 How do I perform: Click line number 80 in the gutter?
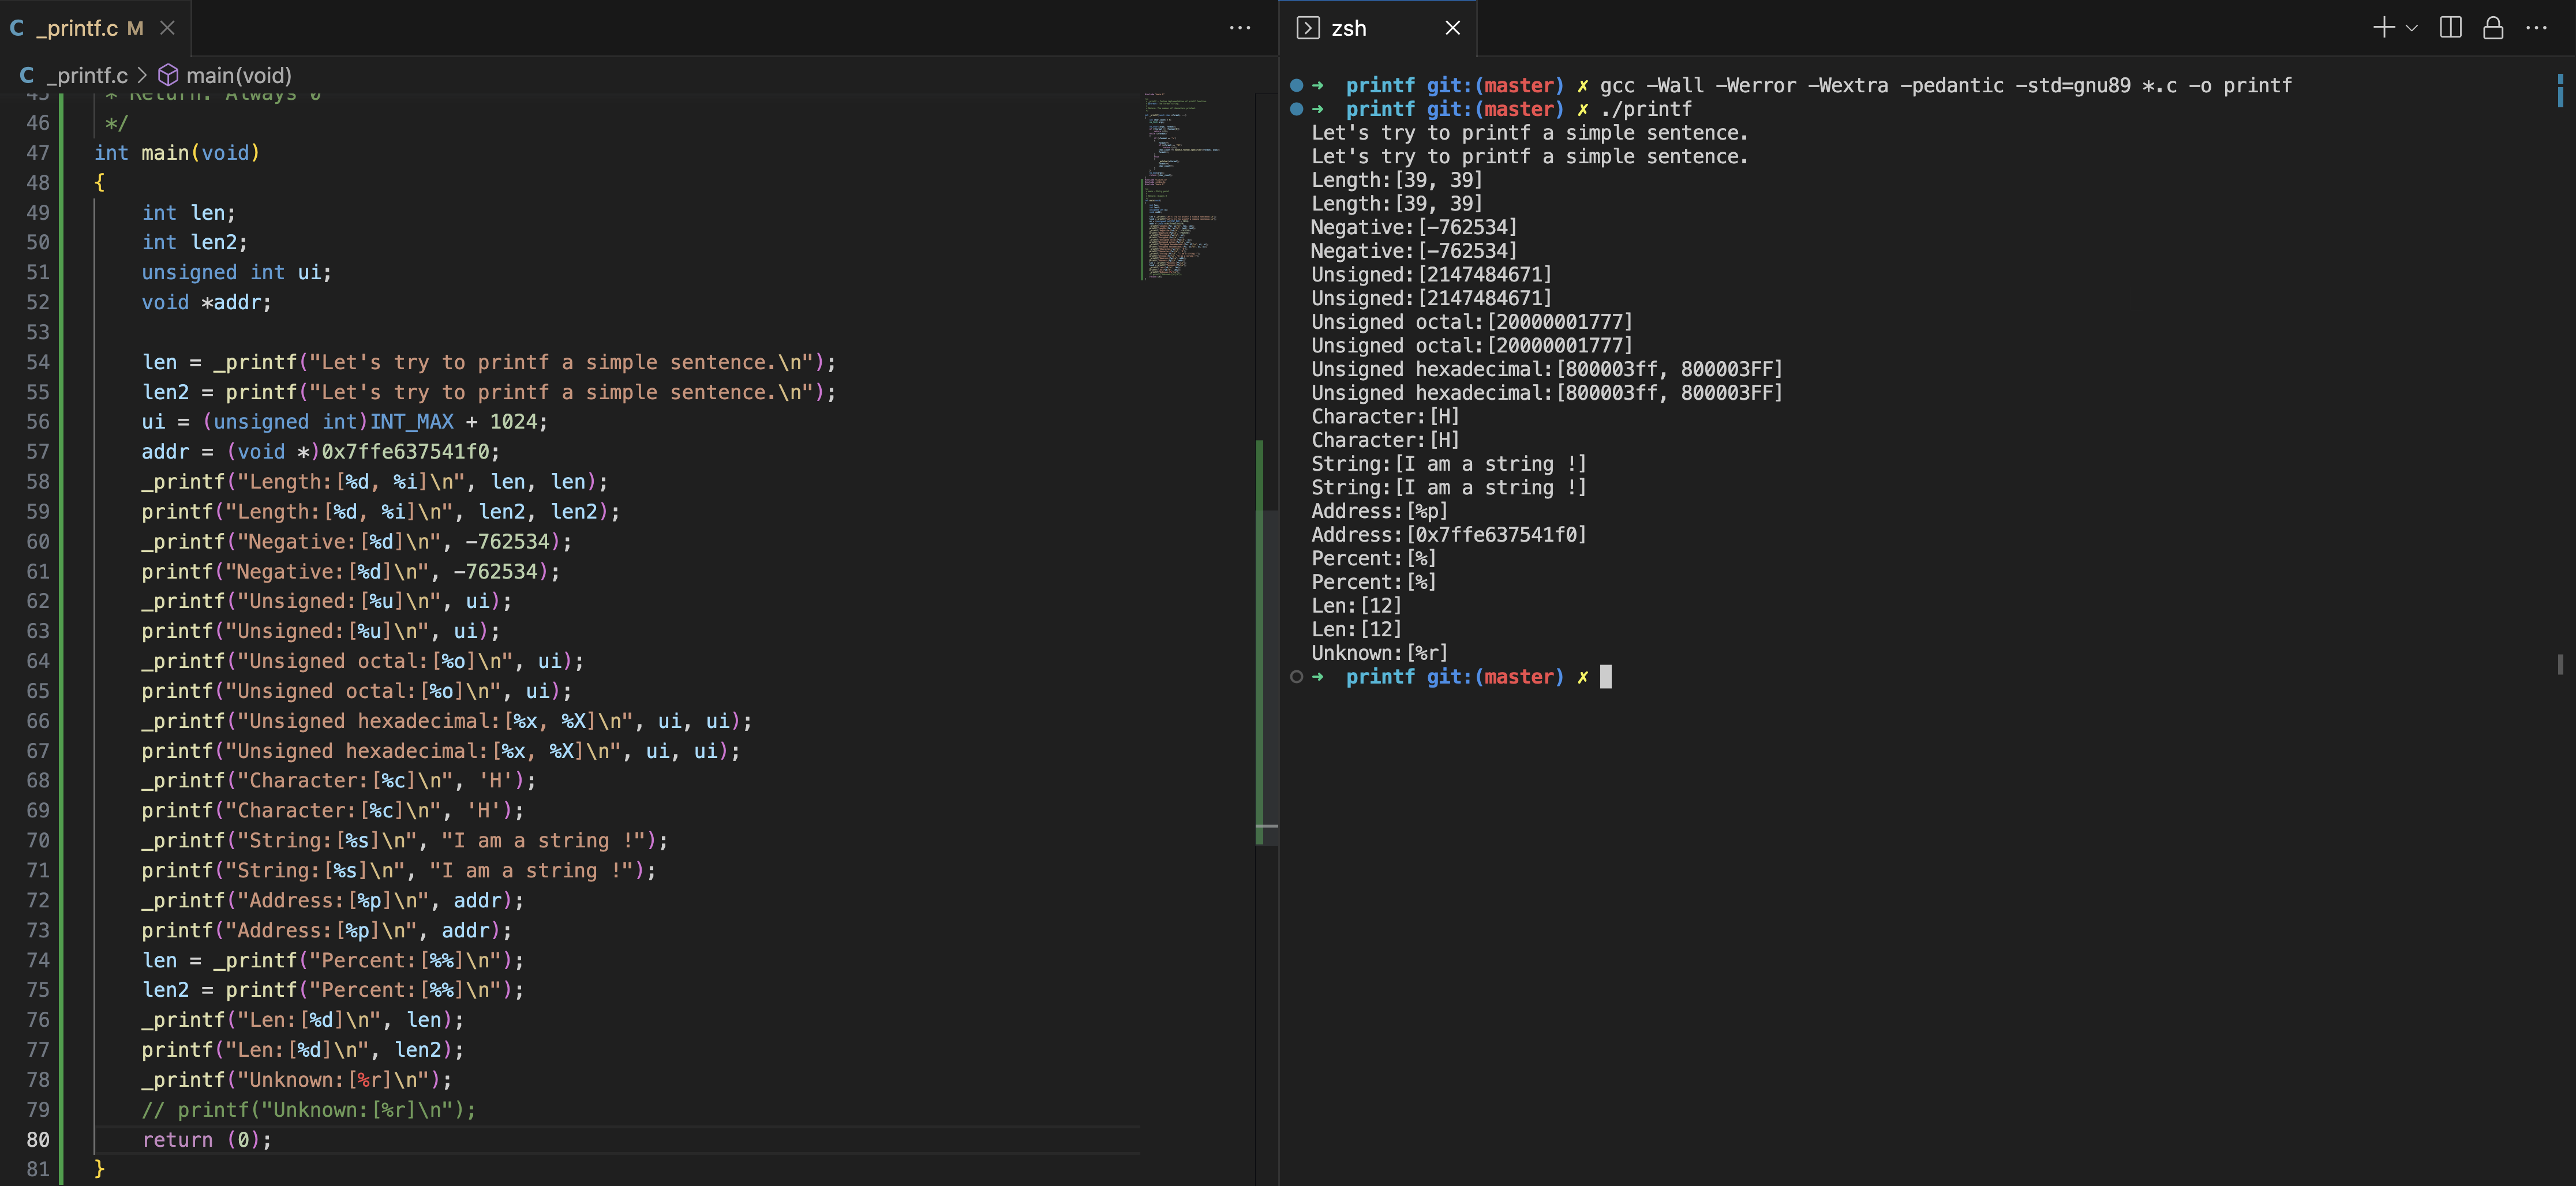coord(38,1140)
